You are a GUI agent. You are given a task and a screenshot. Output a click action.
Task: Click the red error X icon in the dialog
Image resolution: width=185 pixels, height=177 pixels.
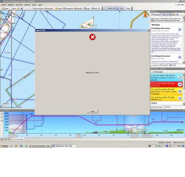point(92,37)
